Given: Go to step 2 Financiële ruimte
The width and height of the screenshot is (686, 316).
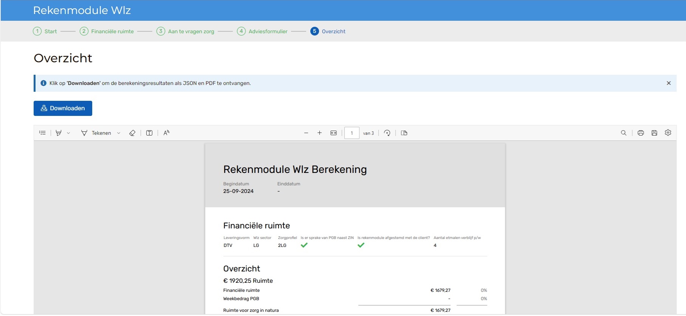Looking at the screenshot, I should point(107,31).
